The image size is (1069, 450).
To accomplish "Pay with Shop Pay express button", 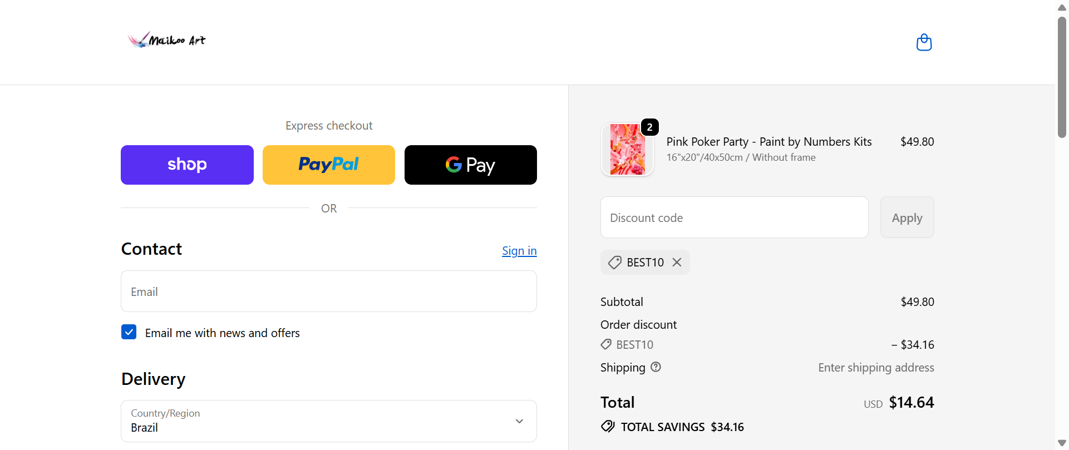I will point(187,165).
